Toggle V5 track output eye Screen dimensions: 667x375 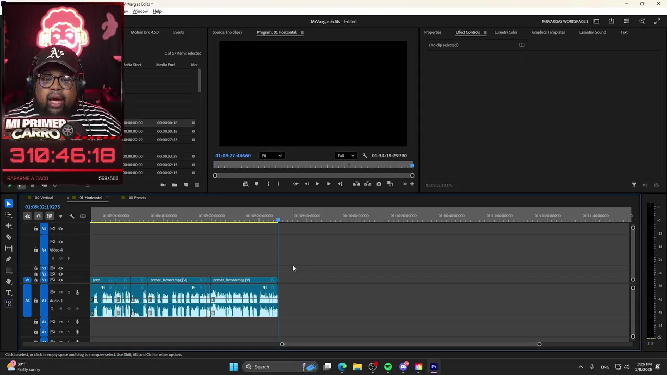click(x=60, y=229)
